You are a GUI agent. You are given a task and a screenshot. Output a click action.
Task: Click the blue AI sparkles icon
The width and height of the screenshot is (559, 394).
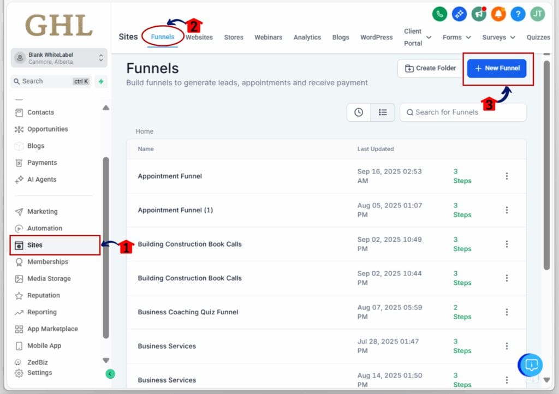[x=459, y=14]
